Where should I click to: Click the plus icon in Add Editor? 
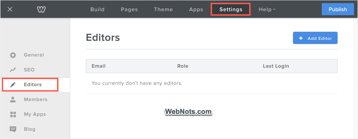(301, 38)
